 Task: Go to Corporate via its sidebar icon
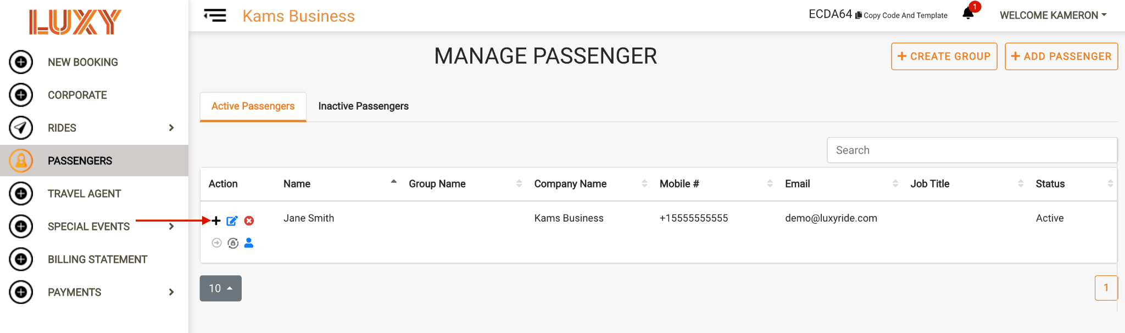[x=21, y=95]
